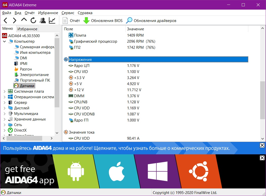This screenshot has height=196, width=266.
Task: Click the IPMI server icon in the tree
Action: (16, 64)
